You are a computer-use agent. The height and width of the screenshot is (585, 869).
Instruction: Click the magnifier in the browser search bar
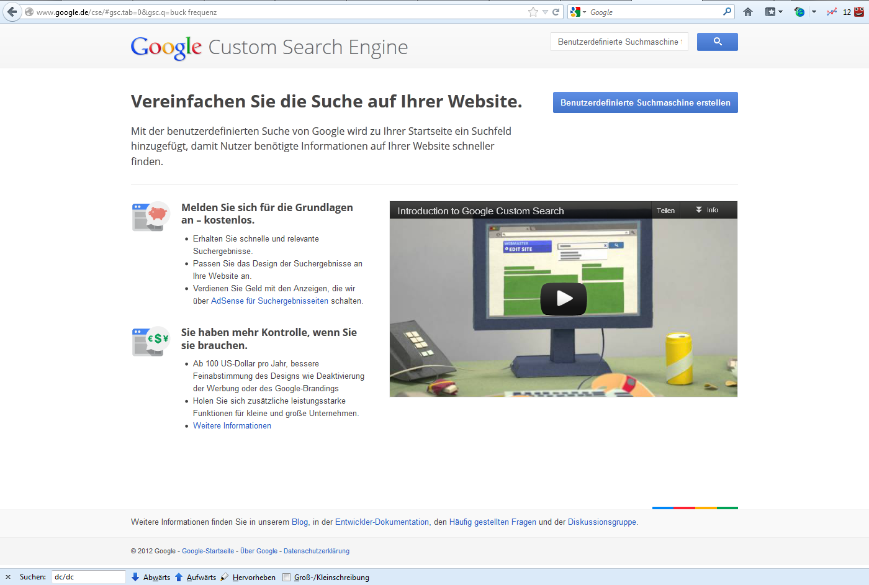point(727,12)
